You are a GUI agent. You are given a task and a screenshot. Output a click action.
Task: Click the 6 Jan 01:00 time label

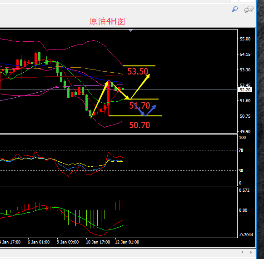39,242
